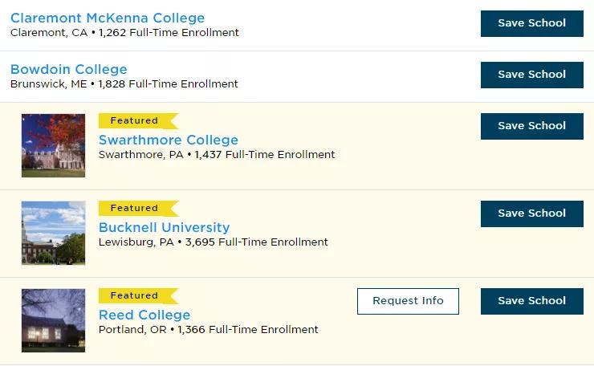Open the Reed College link
Screen dimensions: 594x366
[x=144, y=315]
